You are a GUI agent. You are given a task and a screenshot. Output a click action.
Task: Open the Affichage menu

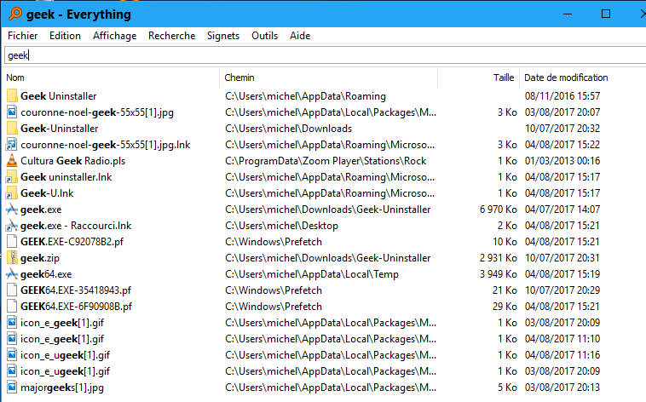click(x=114, y=36)
